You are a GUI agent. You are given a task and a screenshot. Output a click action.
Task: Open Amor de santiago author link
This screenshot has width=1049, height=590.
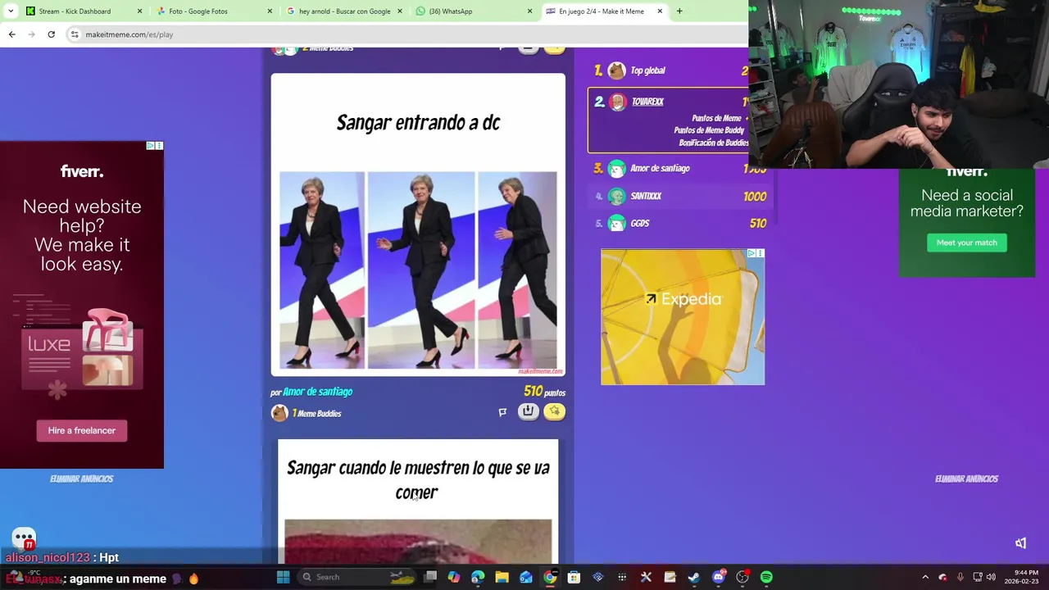(x=317, y=392)
